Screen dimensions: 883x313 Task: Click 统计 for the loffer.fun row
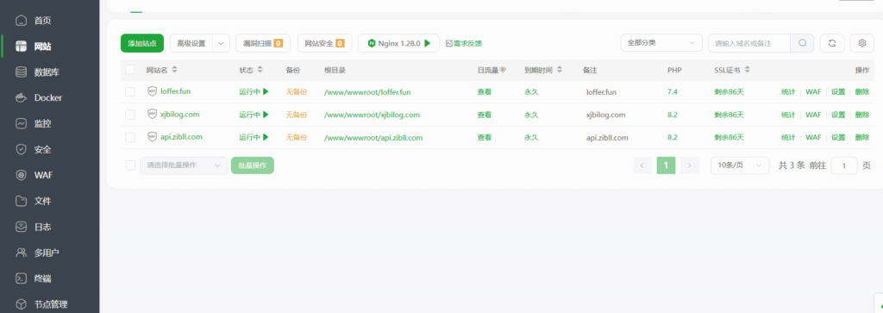[x=788, y=91]
